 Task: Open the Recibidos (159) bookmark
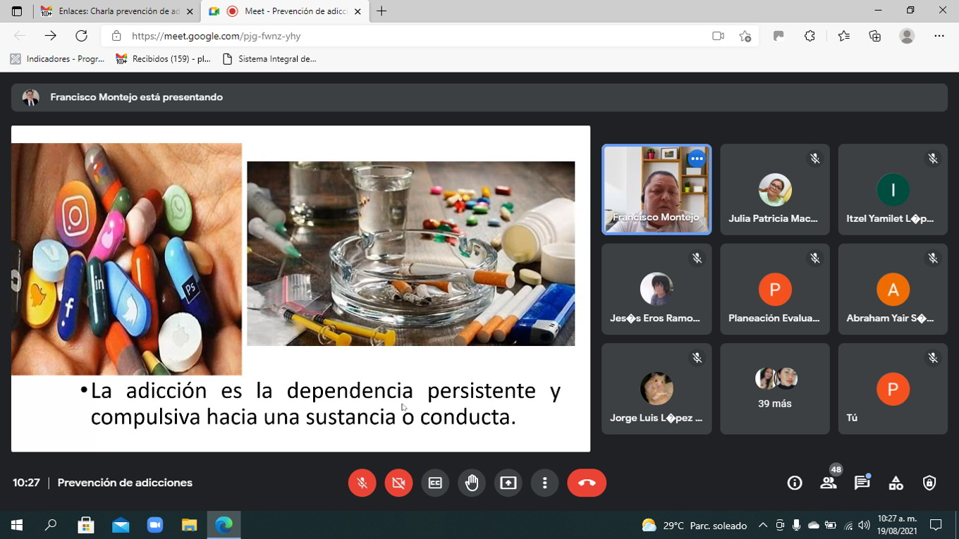pyautogui.click(x=164, y=59)
